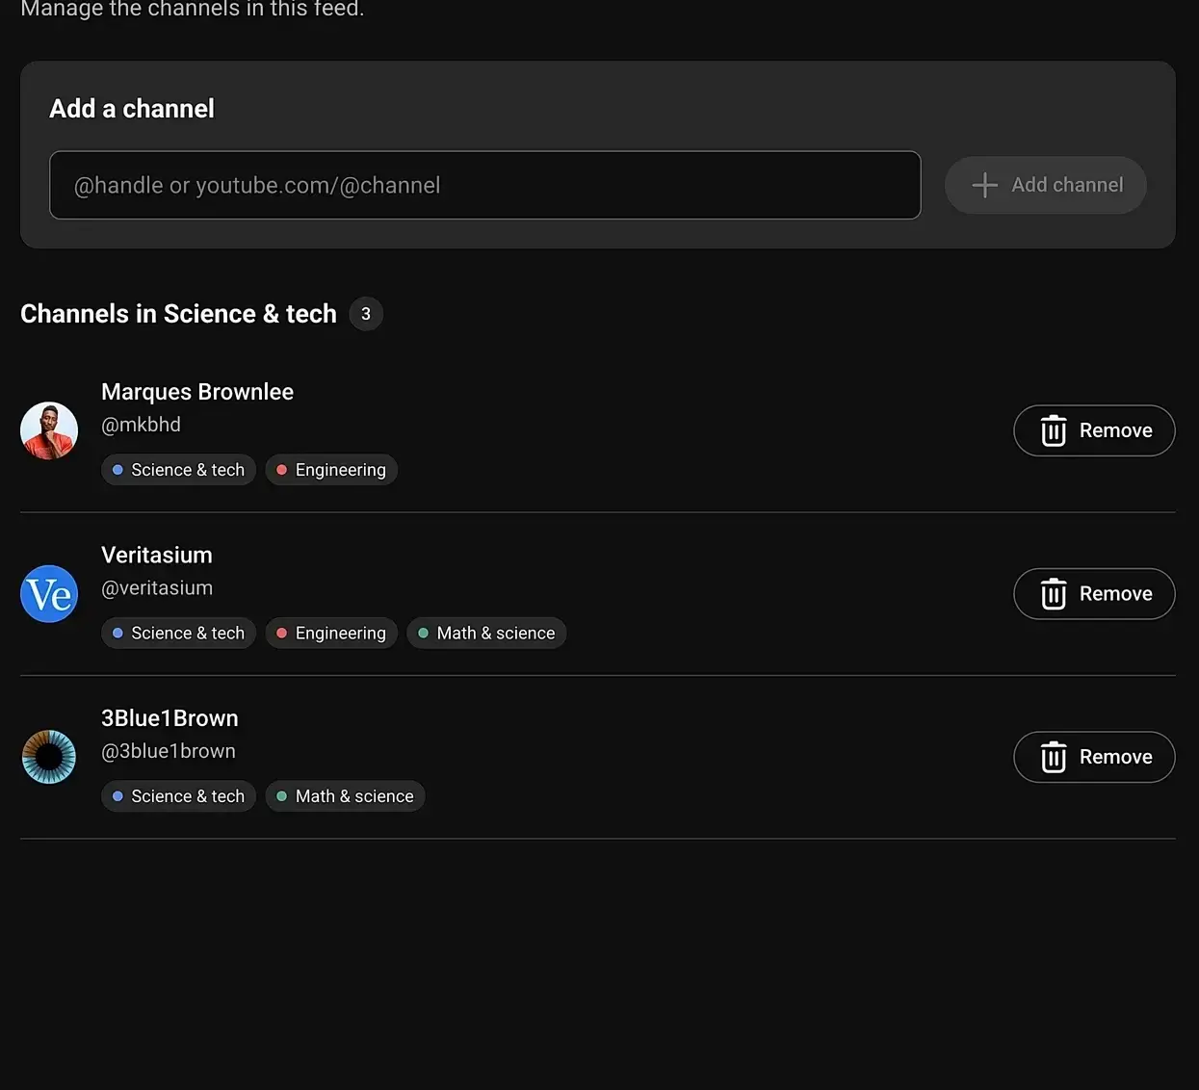
Task: Click the trash icon in Marques Brownlee row
Action: tap(1054, 430)
